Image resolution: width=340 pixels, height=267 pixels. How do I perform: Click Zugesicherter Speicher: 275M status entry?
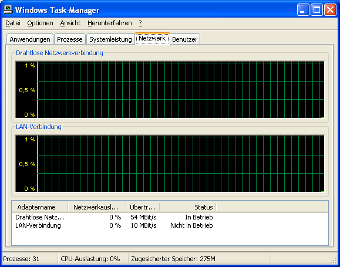point(173,259)
